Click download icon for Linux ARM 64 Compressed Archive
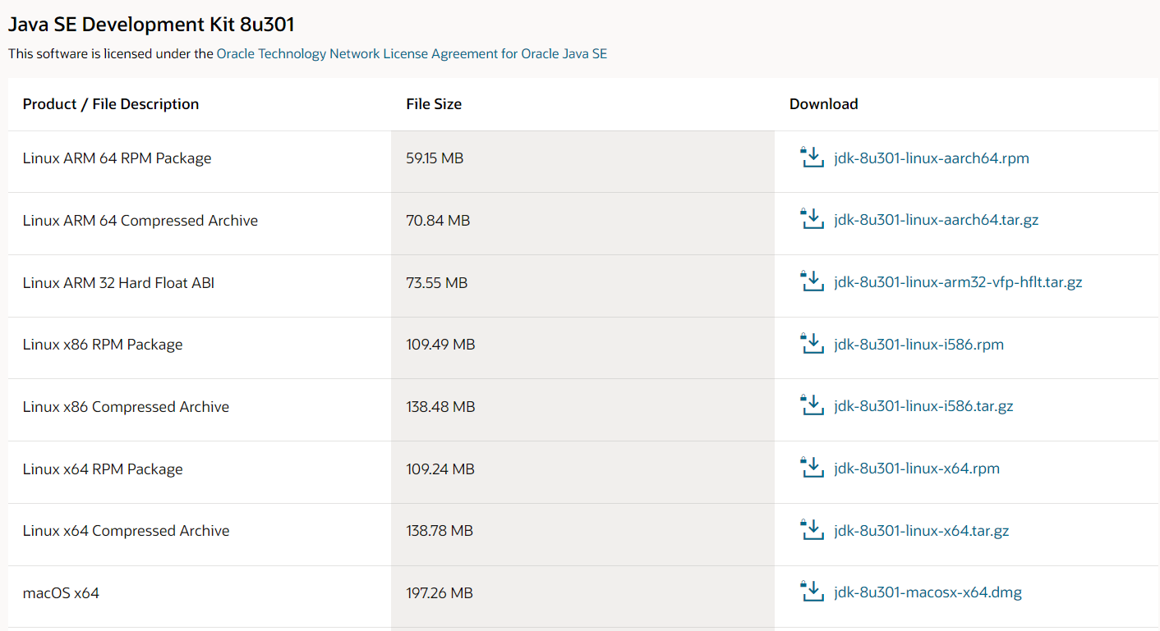Image resolution: width=1160 pixels, height=631 pixels. coord(812,220)
